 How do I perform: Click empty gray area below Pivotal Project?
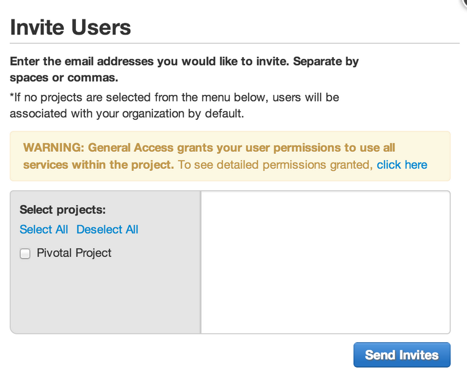point(104,299)
